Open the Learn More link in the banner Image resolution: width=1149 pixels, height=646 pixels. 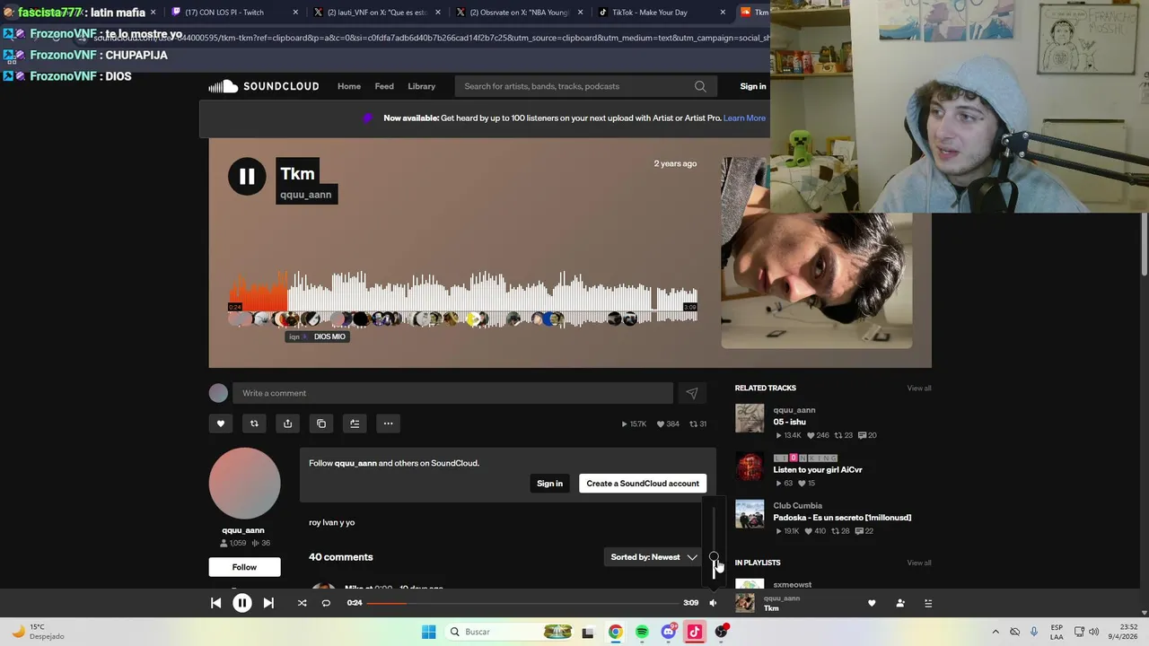pos(744,118)
